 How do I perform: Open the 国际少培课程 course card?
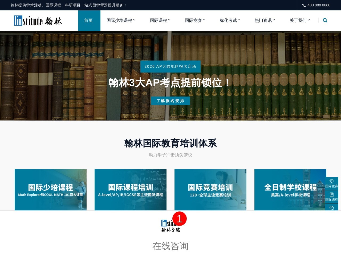(51, 190)
